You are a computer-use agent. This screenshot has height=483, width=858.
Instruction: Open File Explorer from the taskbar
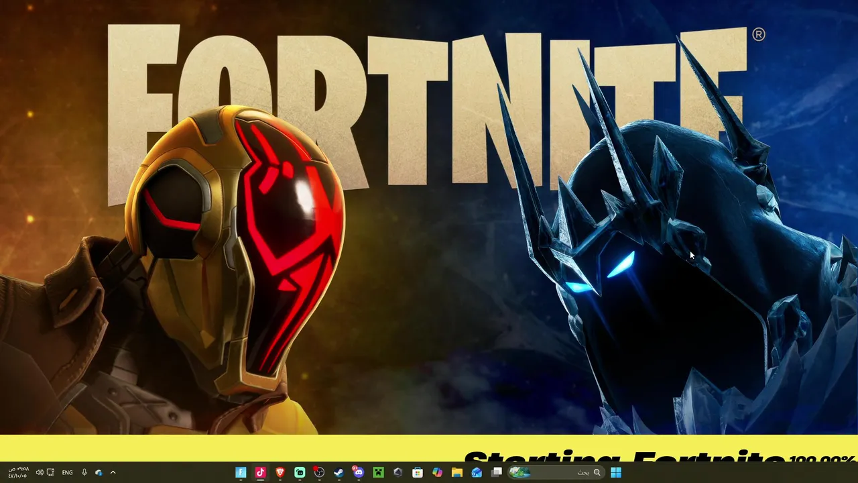(x=456, y=472)
